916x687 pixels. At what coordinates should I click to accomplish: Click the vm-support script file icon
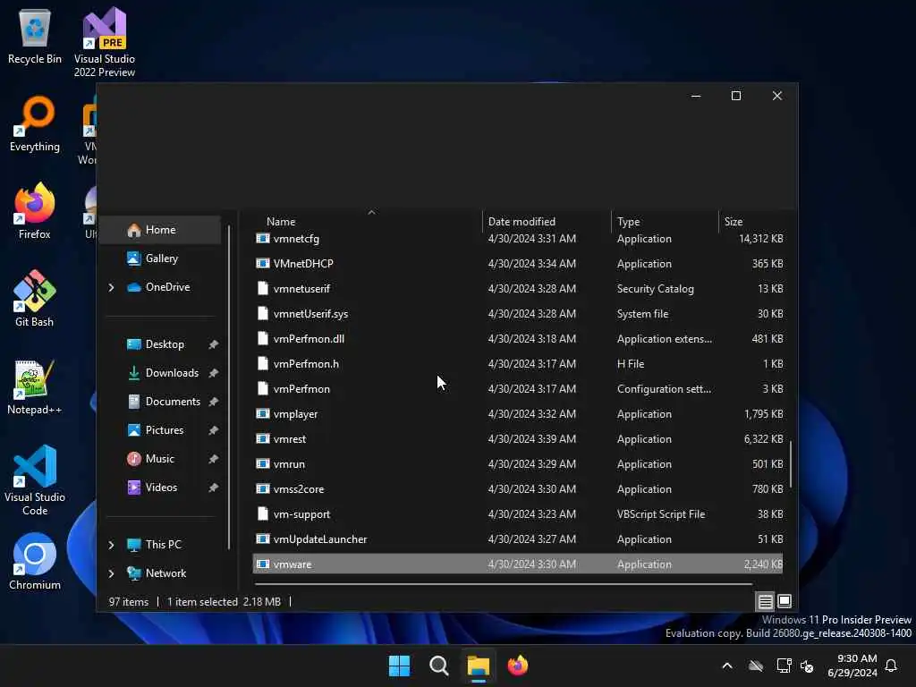[263, 514]
